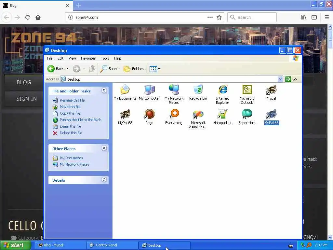Screen dimensions: 333x250
Task: Click Rename this file
Action: pyautogui.click(x=72, y=100)
